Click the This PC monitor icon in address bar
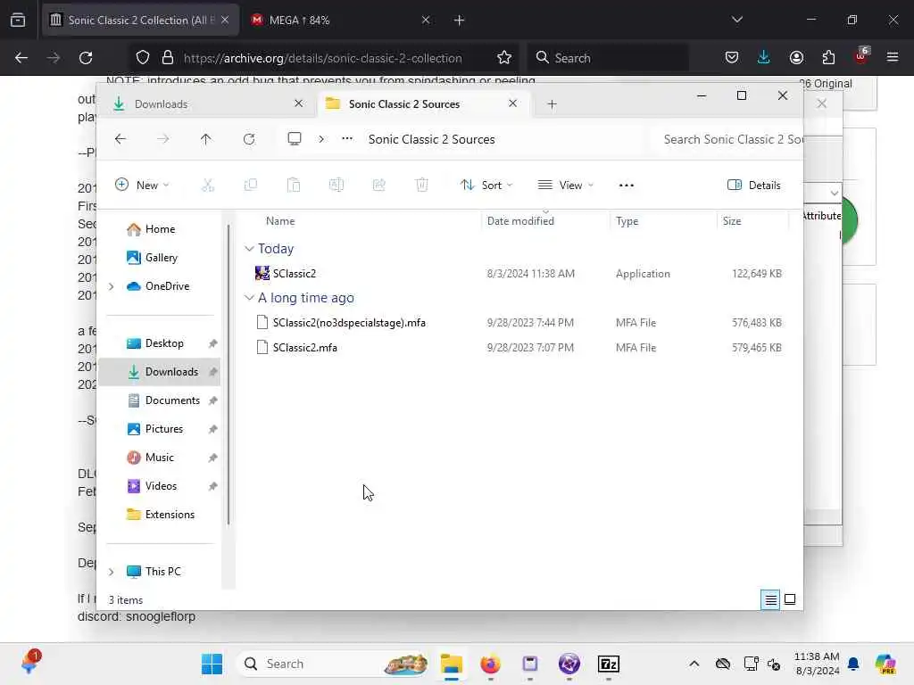The height and width of the screenshot is (685, 914). [x=295, y=138]
